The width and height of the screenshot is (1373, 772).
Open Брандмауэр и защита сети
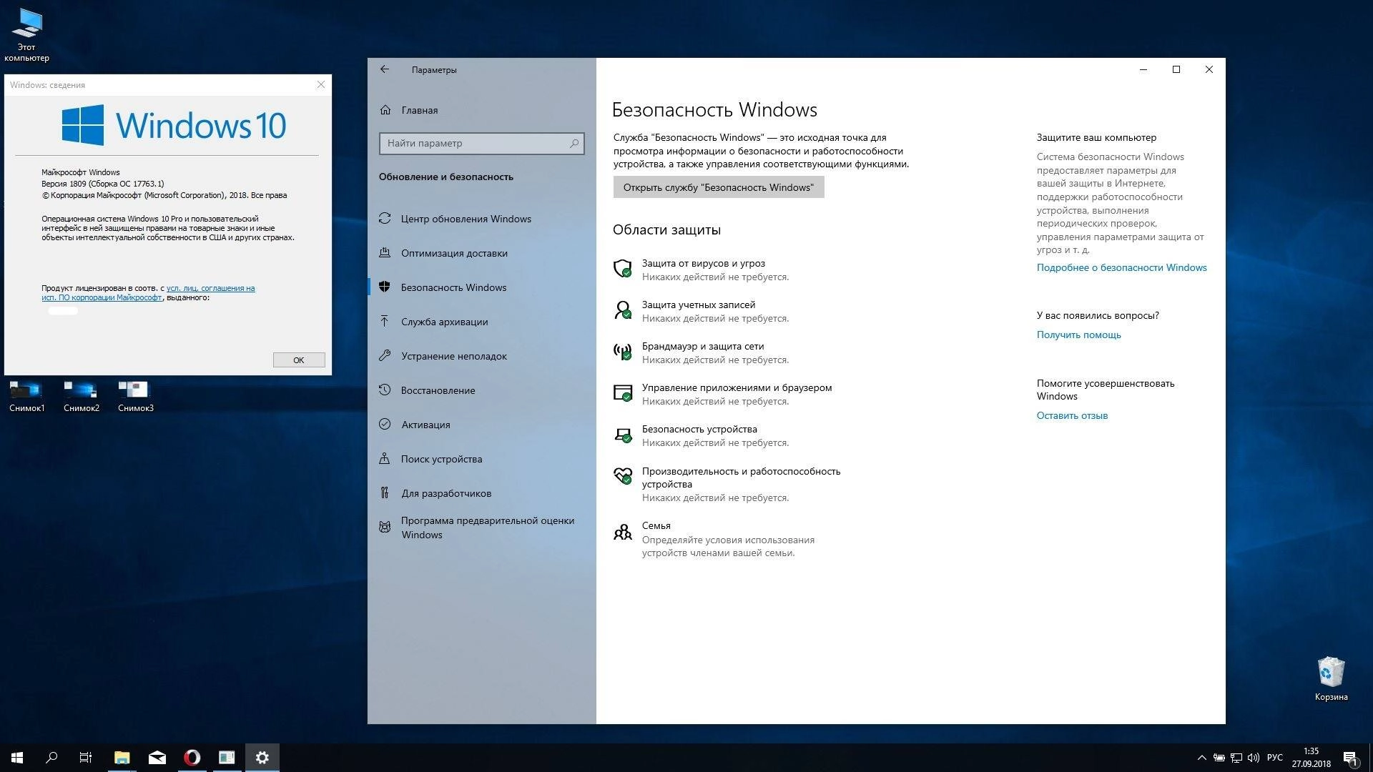tap(703, 346)
